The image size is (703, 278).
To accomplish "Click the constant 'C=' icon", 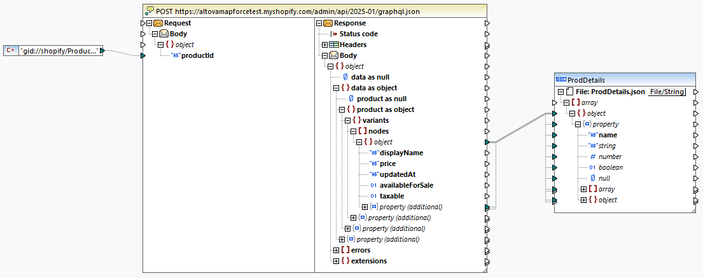I will pyautogui.click(x=11, y=50).
